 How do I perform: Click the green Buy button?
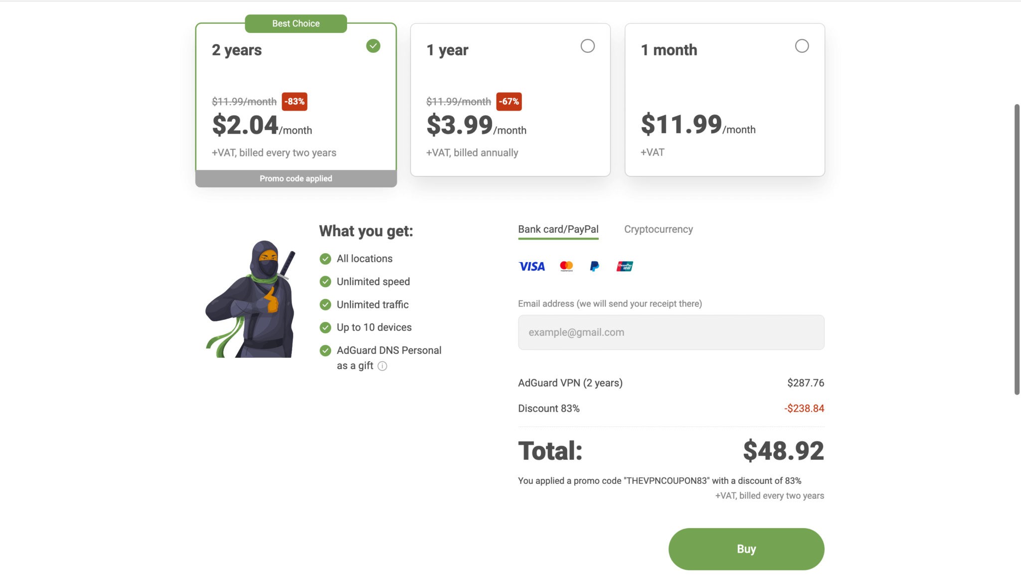pos(746,549)
